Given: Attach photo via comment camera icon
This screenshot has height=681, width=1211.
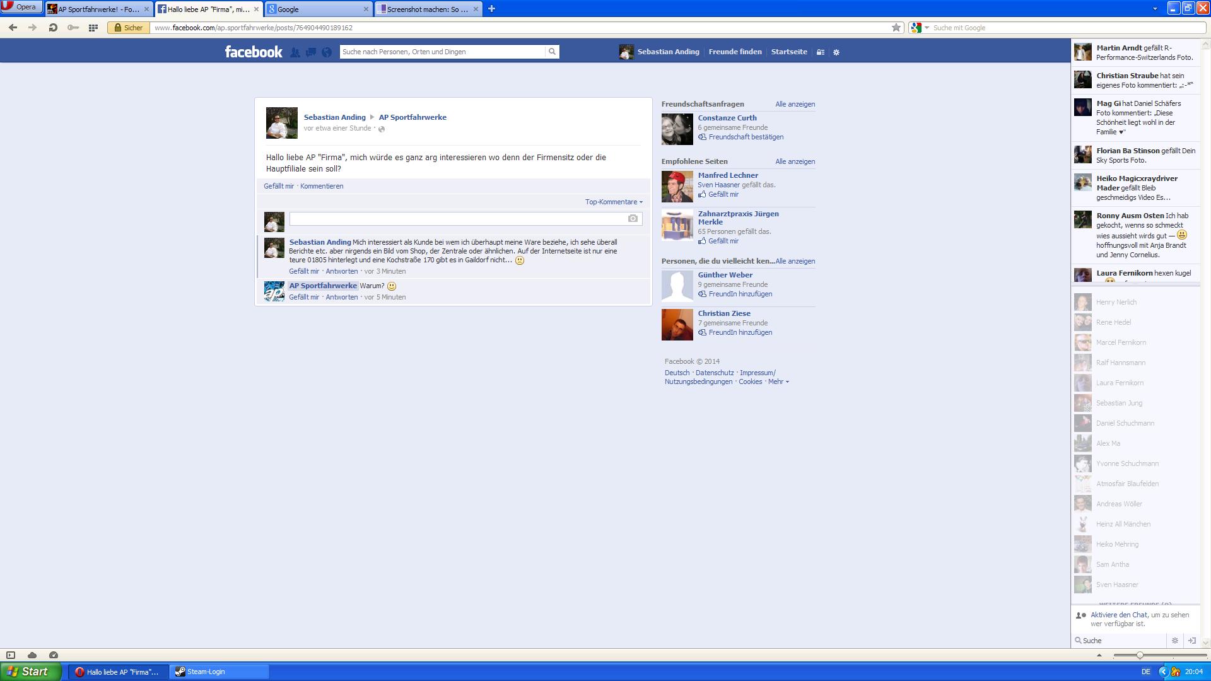Looking at the screenshot, I should (633, 219).
